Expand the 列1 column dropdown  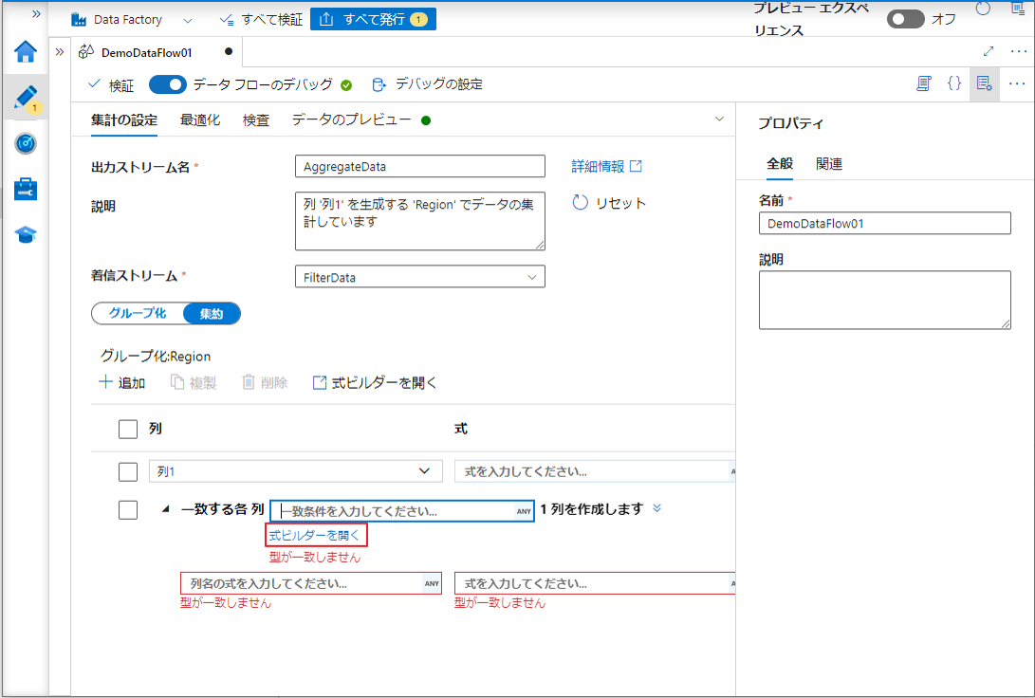click(424, 471)
